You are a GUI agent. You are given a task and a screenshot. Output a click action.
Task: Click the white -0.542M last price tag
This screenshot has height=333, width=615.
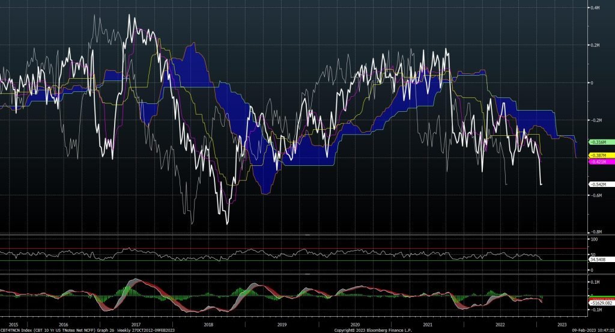pyautogui.click(x=602, y=184)
